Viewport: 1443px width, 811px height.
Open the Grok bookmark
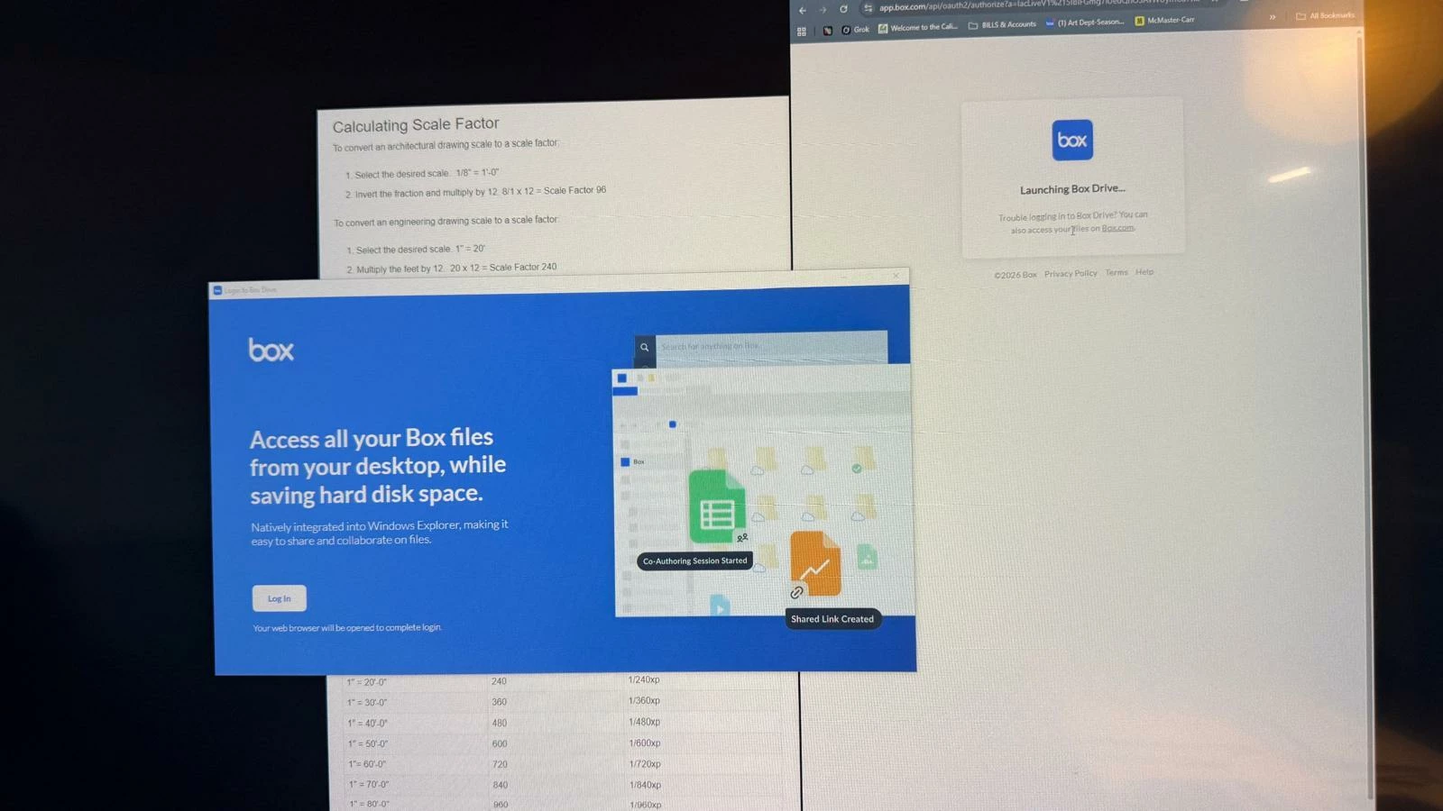coord(855,30)
